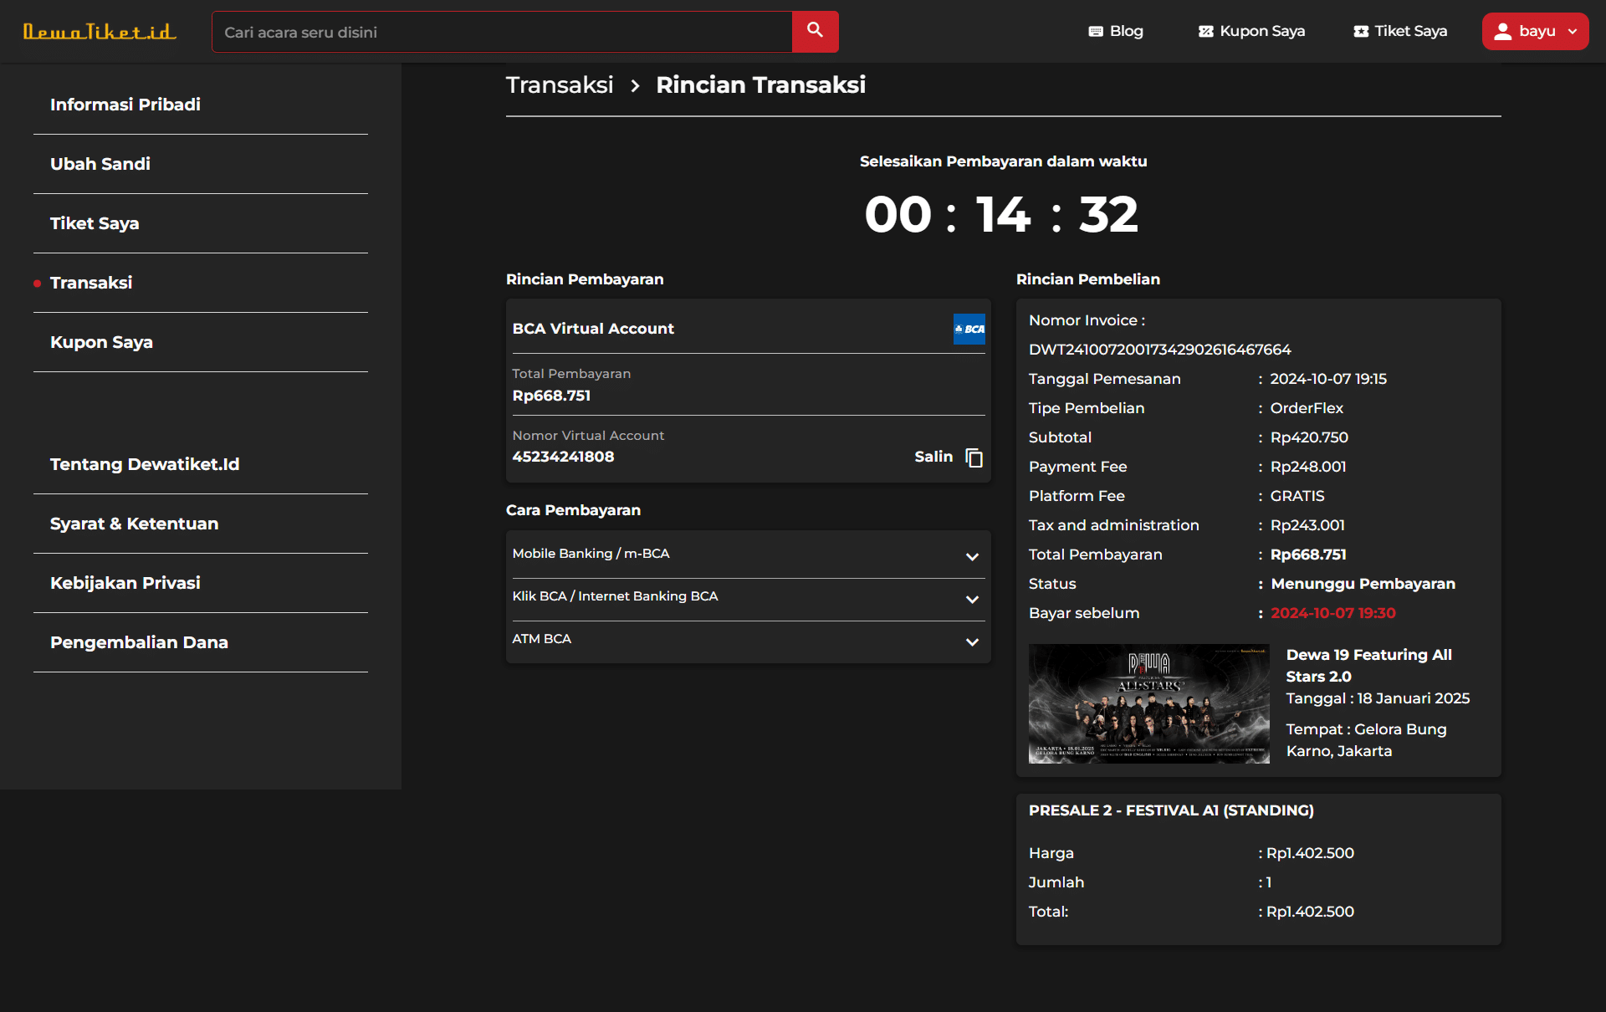Click the Platform Fee value GRATIS

point(1297,496)
